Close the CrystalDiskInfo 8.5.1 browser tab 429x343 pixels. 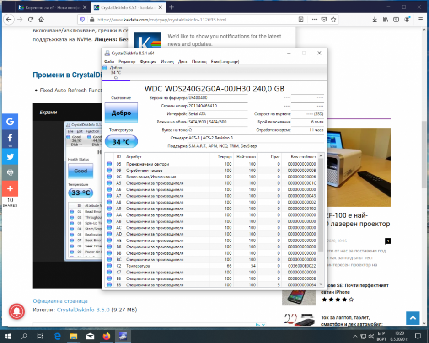click(x=160, y=8)
